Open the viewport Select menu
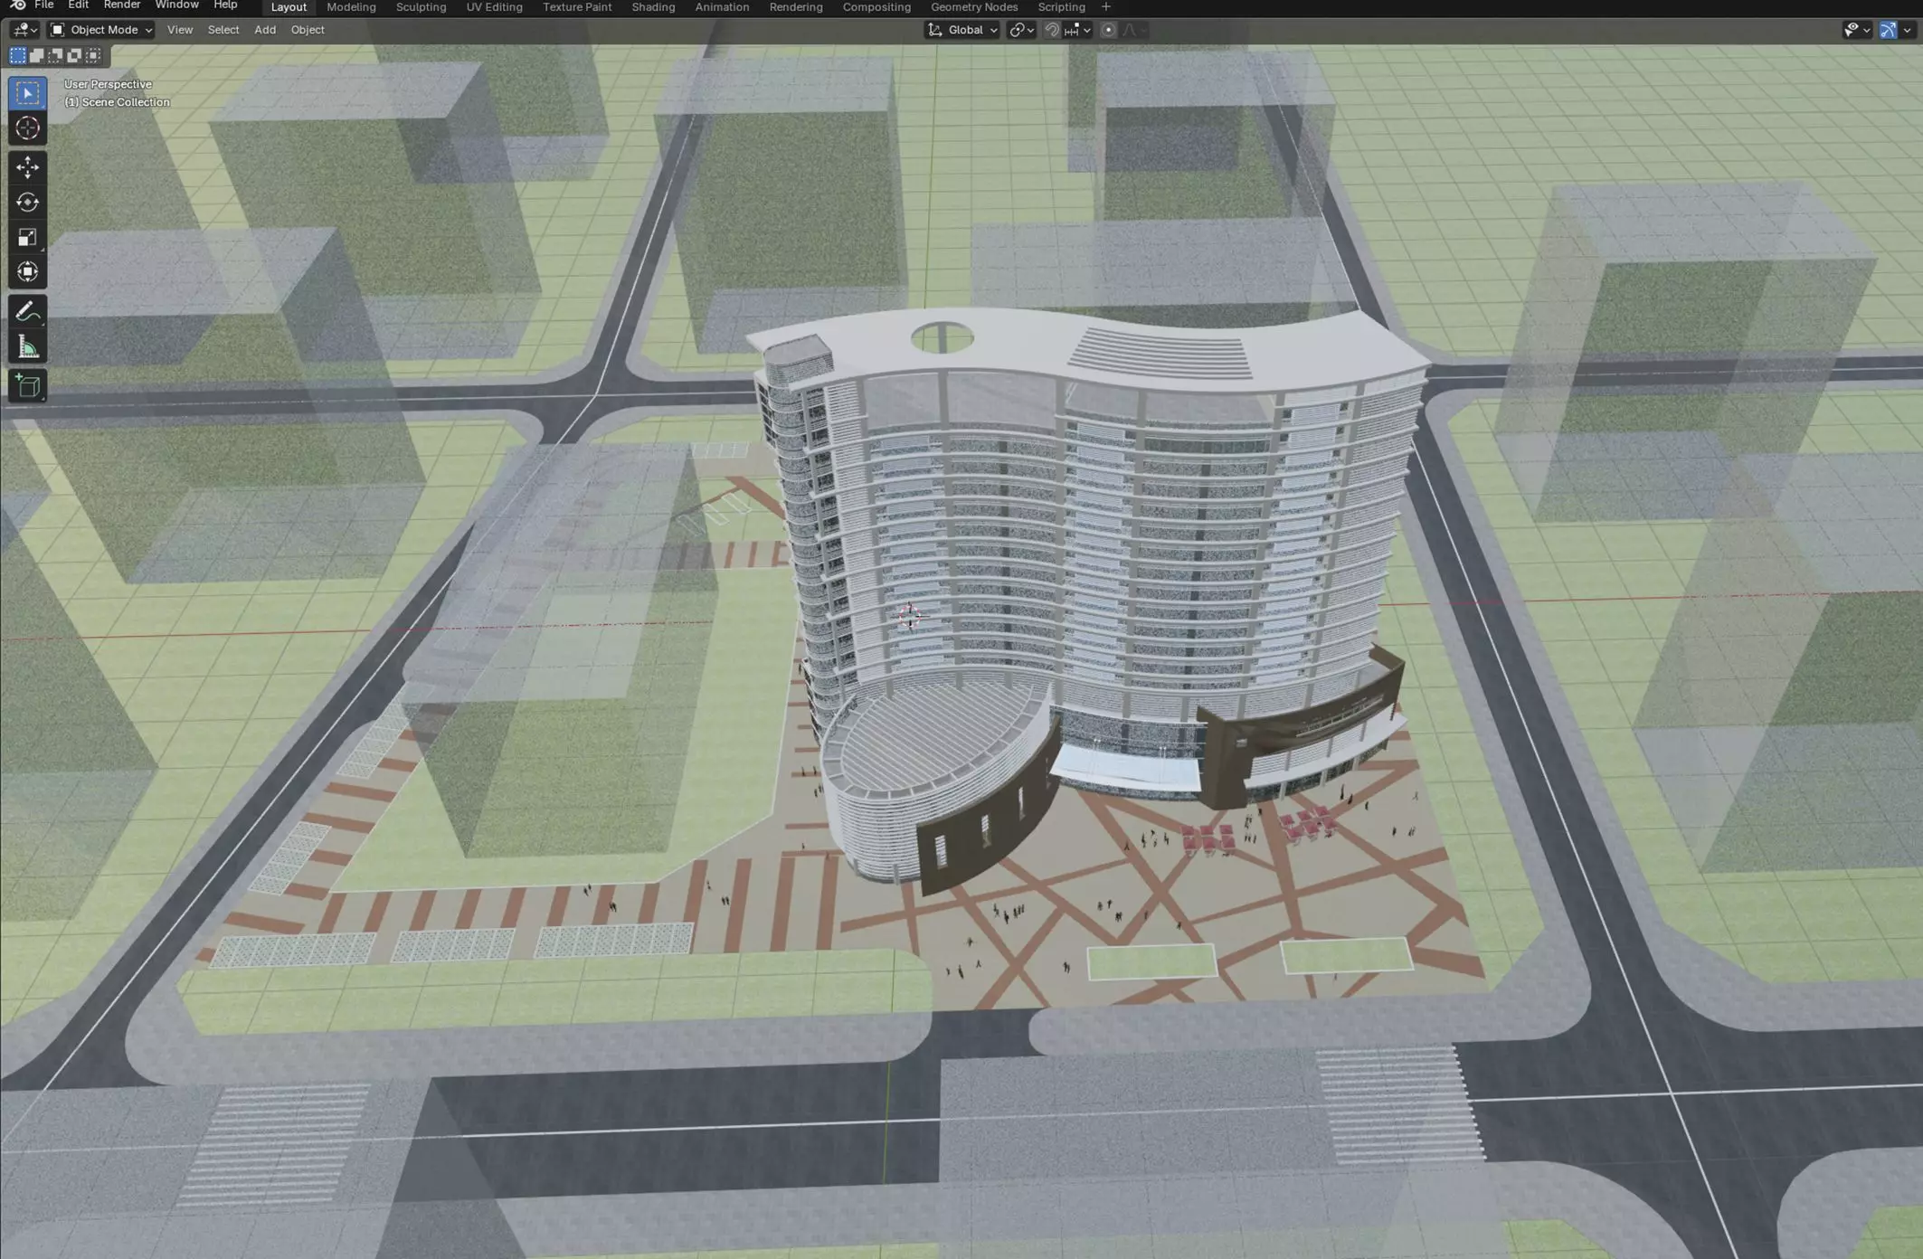Viewport: 1923px width, 1259px height. coord(223,30)
